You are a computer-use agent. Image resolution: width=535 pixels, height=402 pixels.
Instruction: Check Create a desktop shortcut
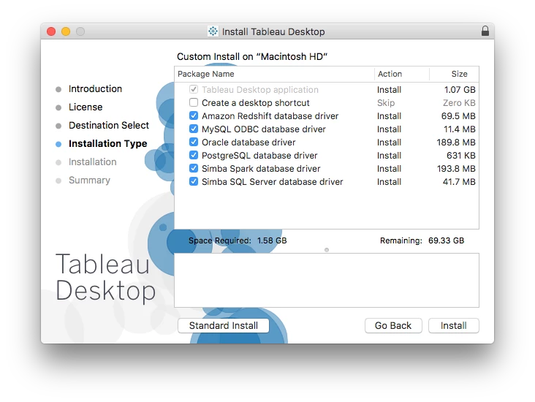pos(194,102)
